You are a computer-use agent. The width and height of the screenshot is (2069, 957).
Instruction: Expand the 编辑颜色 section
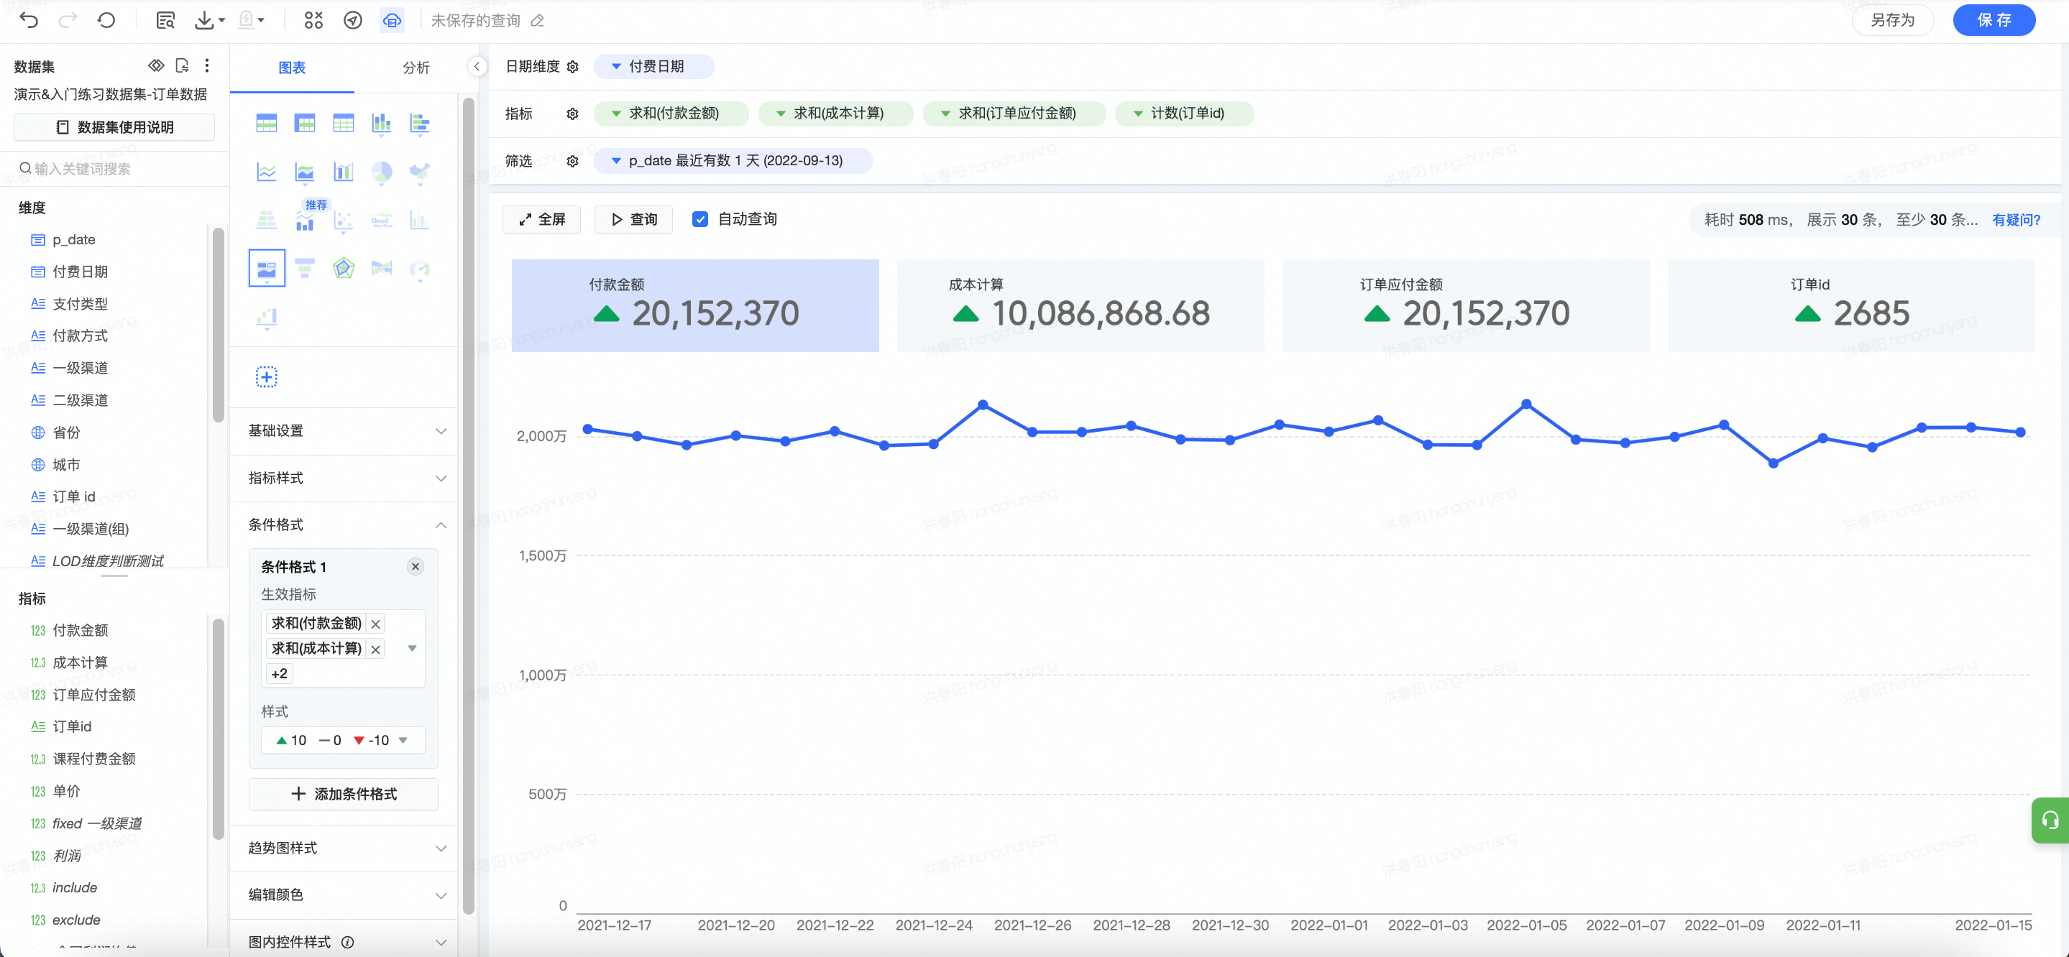[x=344, y=895]
